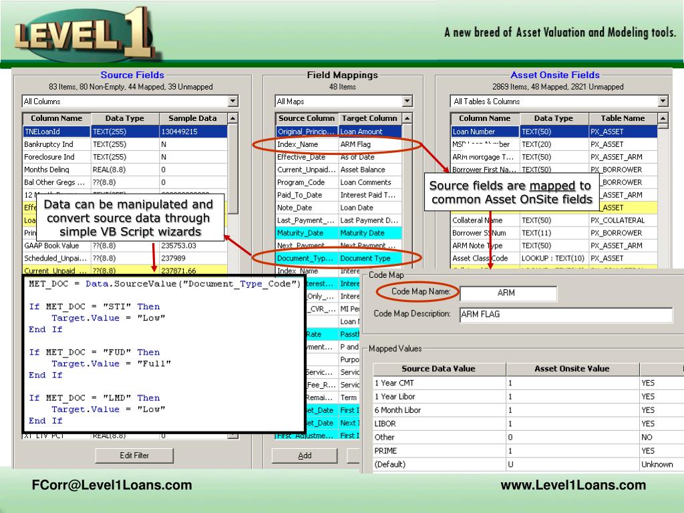
Task: Select the Collateral Name asset field row
Action: [x=554, y=220]
